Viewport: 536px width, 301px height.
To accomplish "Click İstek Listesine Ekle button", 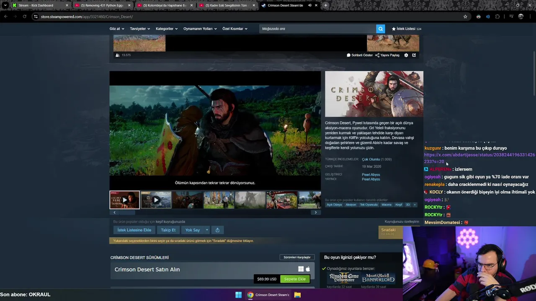I will click(x=134, y=230).
